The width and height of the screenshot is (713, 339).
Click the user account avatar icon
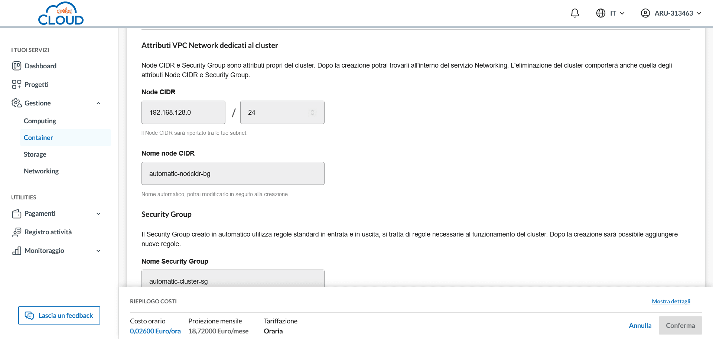(645, 13)
